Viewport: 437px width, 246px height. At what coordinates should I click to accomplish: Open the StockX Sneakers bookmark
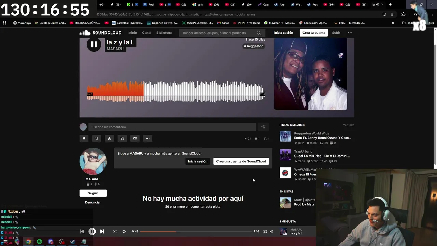click(x=197, y=23)
